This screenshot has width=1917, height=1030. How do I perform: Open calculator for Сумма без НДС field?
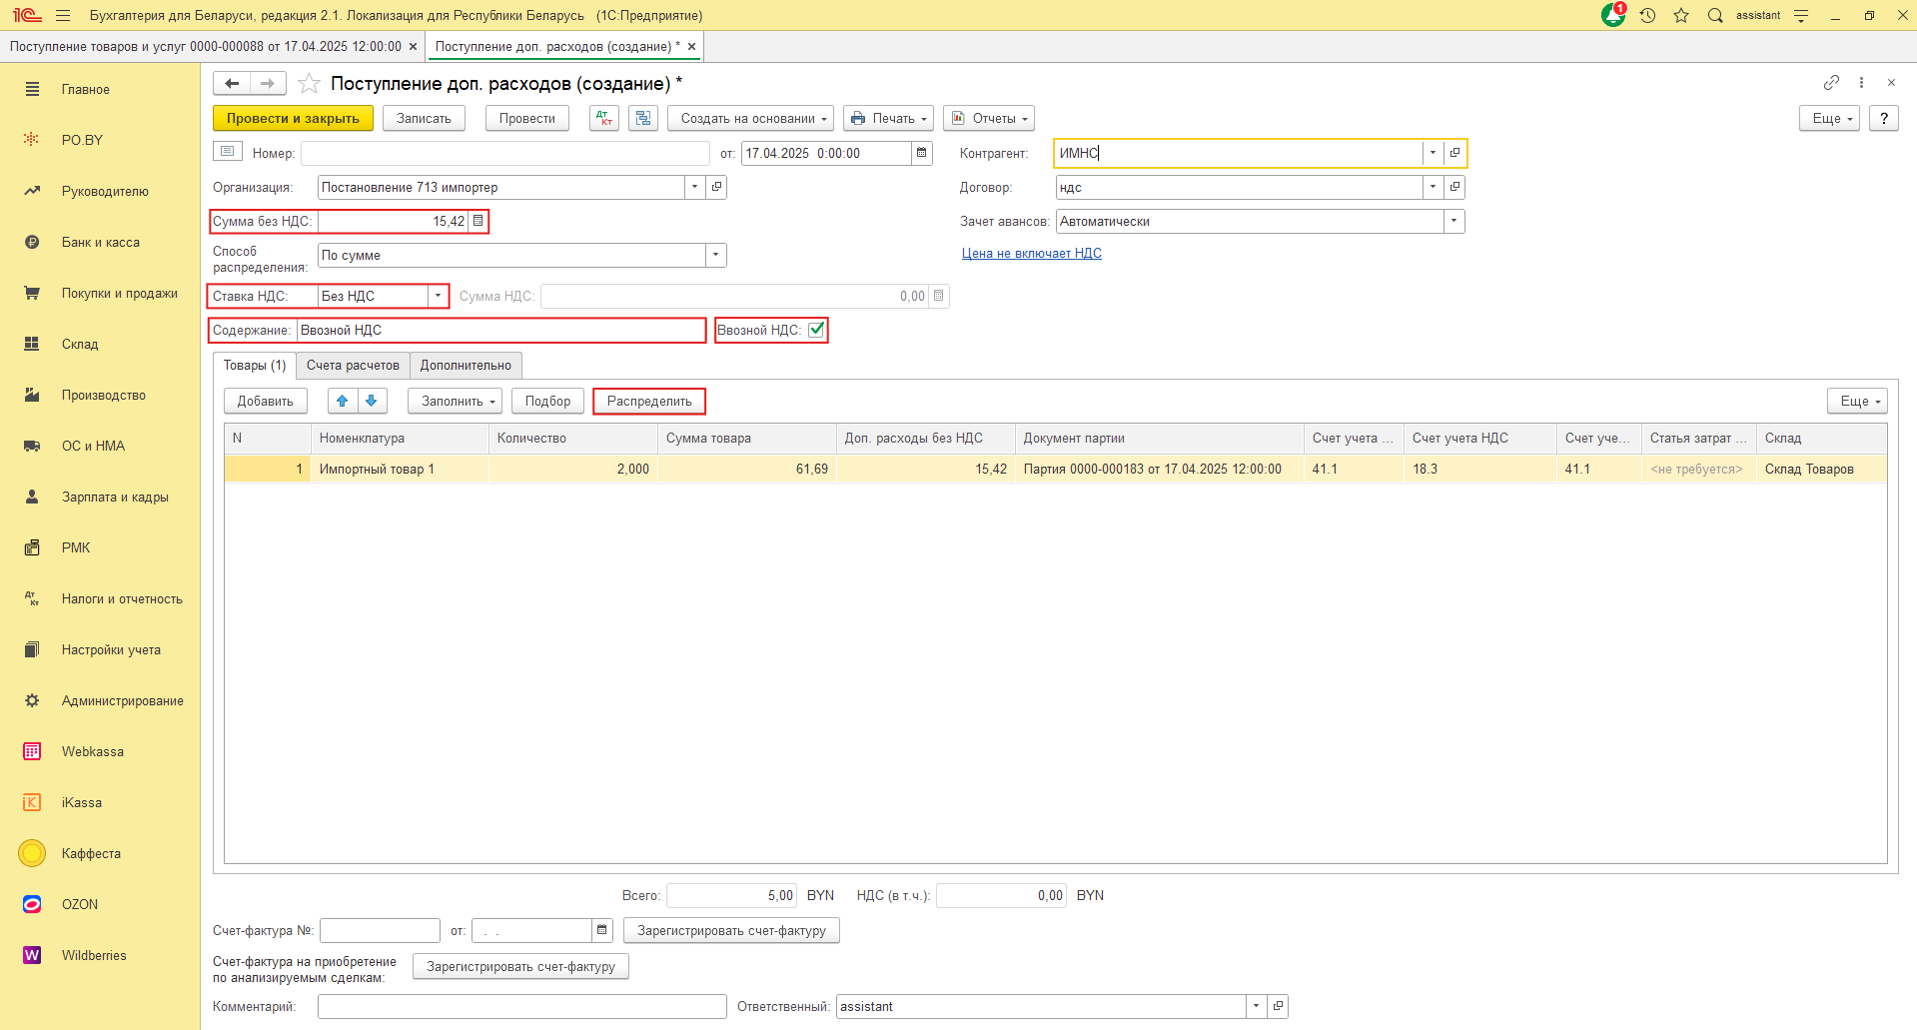click(x=478, y=221)
